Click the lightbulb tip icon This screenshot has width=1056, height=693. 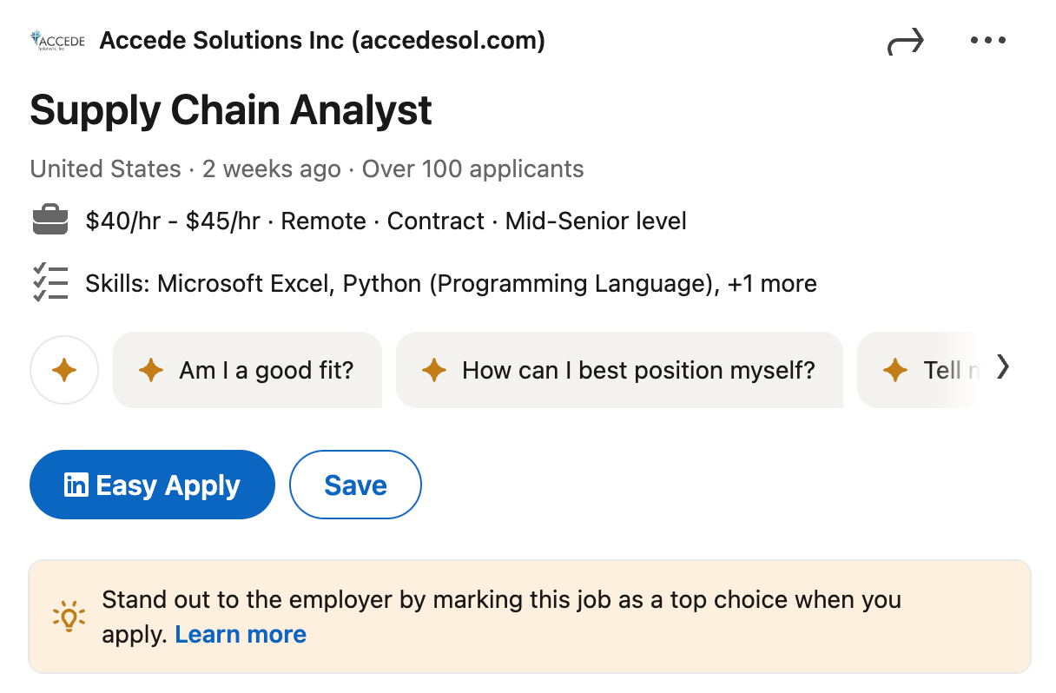tap(69, 616)
